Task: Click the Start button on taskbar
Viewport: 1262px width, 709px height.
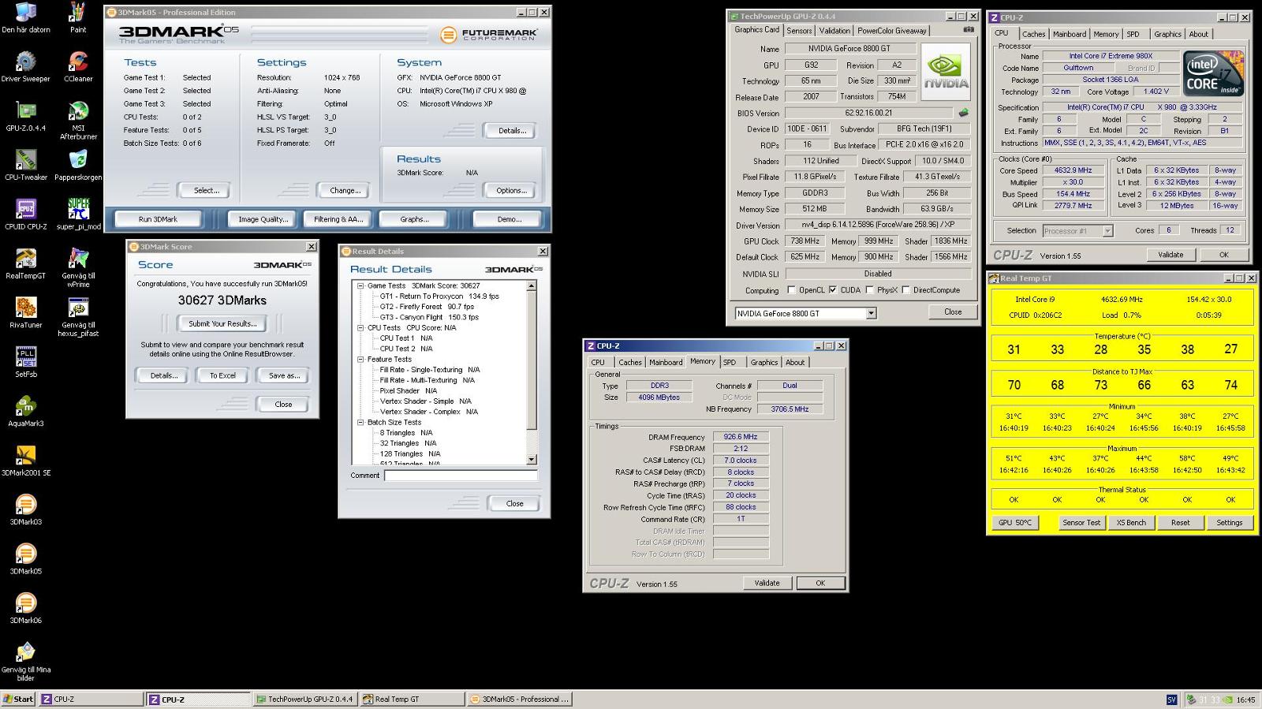Action: click(x=18, y=700)
